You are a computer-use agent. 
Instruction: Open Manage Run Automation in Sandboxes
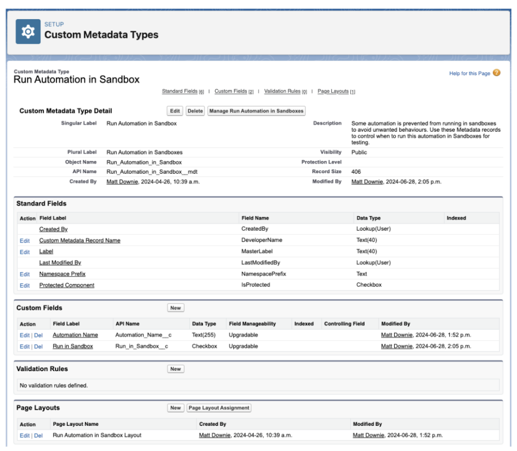pos(256,111)
